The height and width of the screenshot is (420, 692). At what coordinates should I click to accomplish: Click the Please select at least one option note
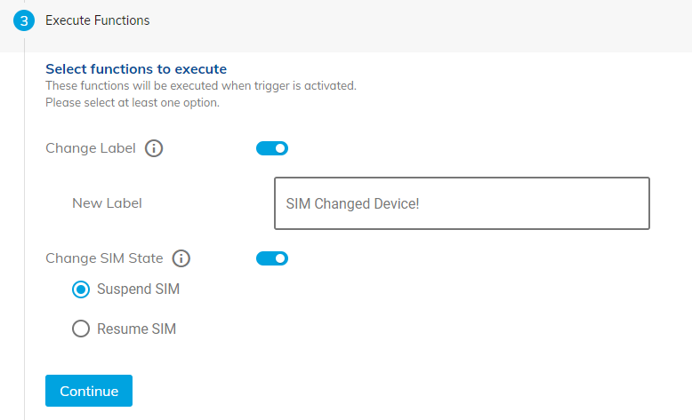(133, 102)
